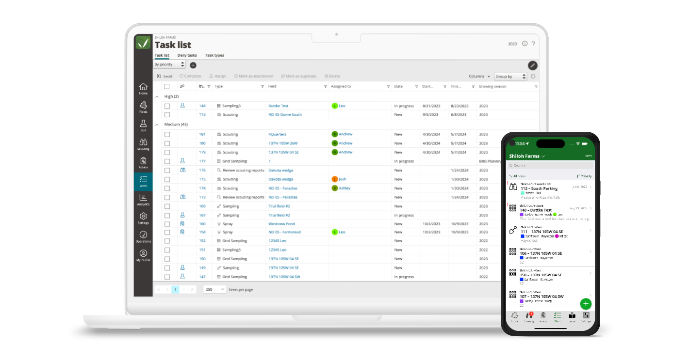Switch to the Daily tasks tab
Viewport: 689px width, 360px height.
pos(187,55)
